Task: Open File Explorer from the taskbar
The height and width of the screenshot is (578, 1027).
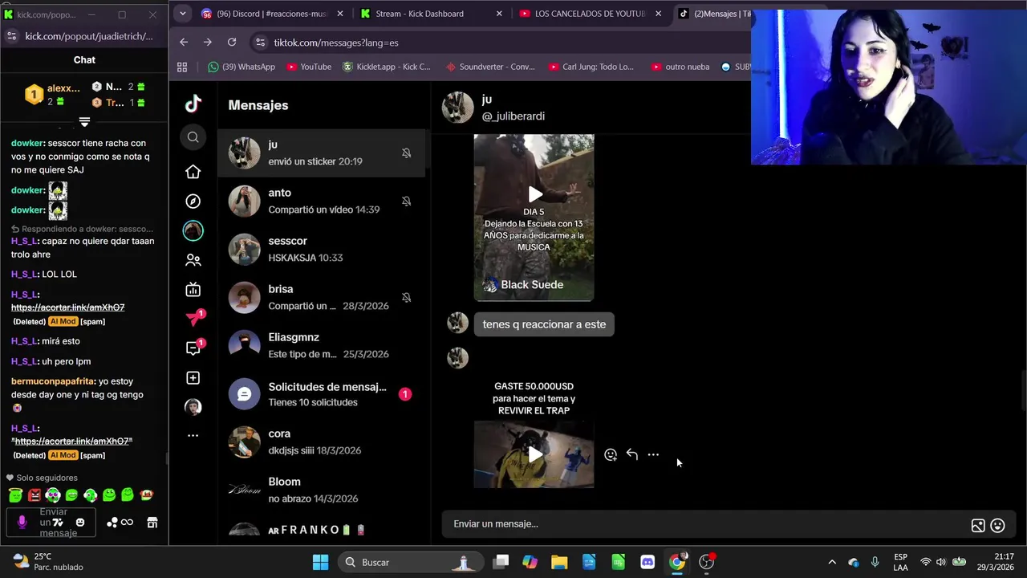Action: (x=559, y=562)
